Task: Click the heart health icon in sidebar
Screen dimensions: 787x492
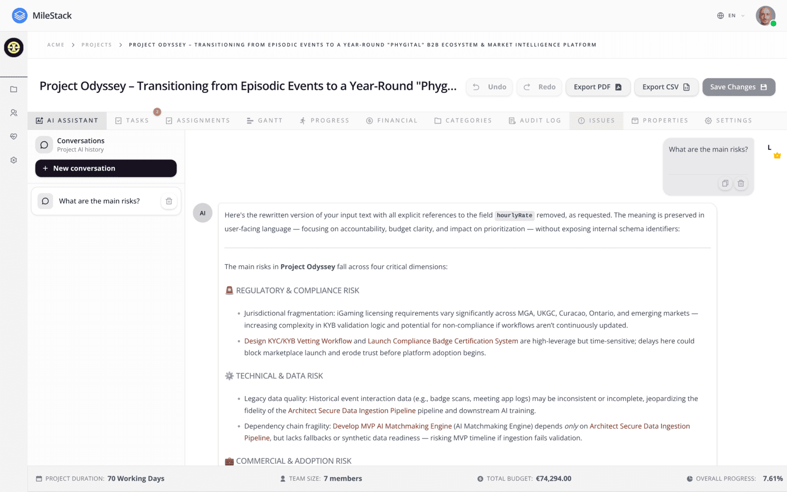Action: click(14, 136)
